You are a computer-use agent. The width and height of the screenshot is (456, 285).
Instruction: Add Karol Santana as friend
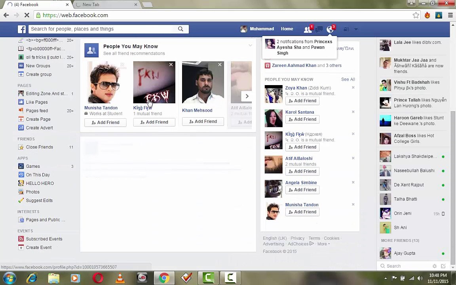coord(302,120)
